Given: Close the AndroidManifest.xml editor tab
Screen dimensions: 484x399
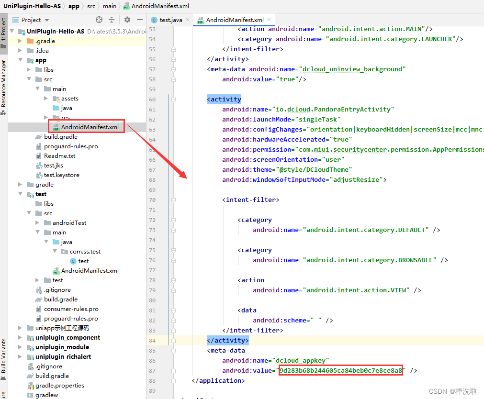Looking at the screenshot, I should [x=270, y=20].
